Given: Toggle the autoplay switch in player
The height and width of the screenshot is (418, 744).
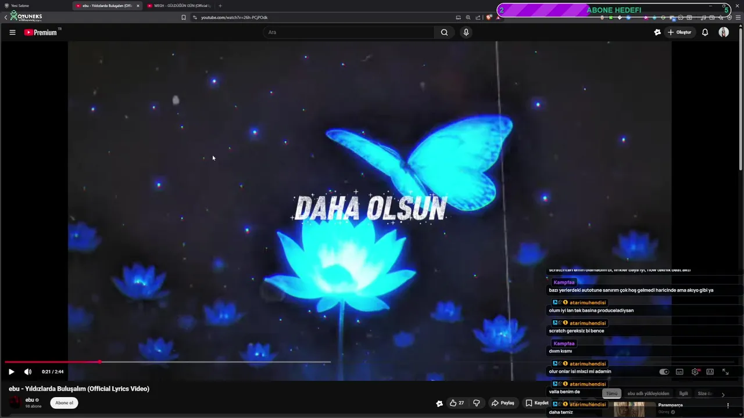Looking at the screenshot, I should [664, 372].
